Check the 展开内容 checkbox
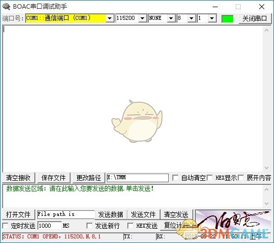Image resolution: width=274 pixels, height=243 pixels. point(241,178)
